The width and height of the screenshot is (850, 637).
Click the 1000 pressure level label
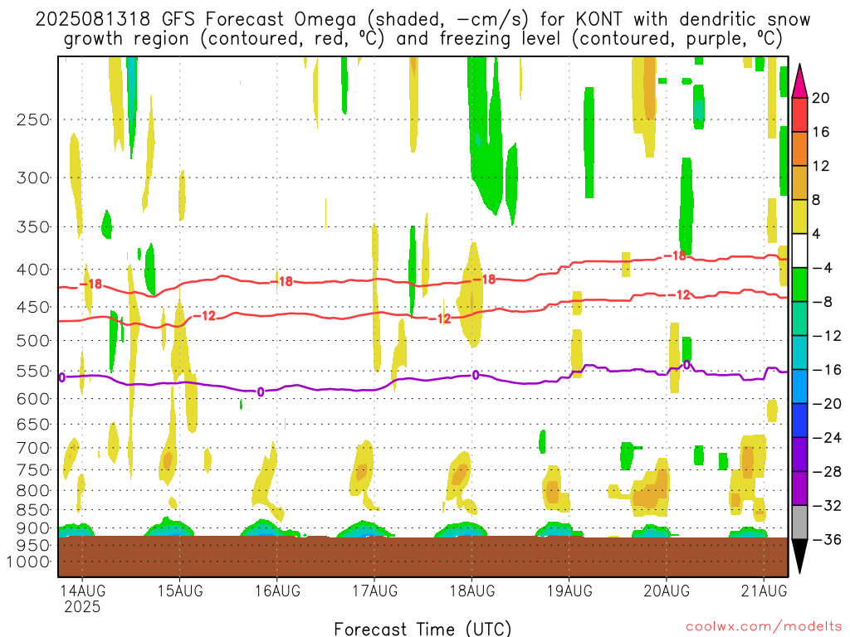click(29, 562)
